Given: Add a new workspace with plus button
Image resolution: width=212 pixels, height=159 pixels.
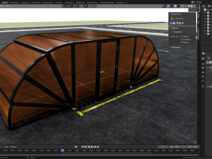Looking at the screenshot, I should click(126, 3).
